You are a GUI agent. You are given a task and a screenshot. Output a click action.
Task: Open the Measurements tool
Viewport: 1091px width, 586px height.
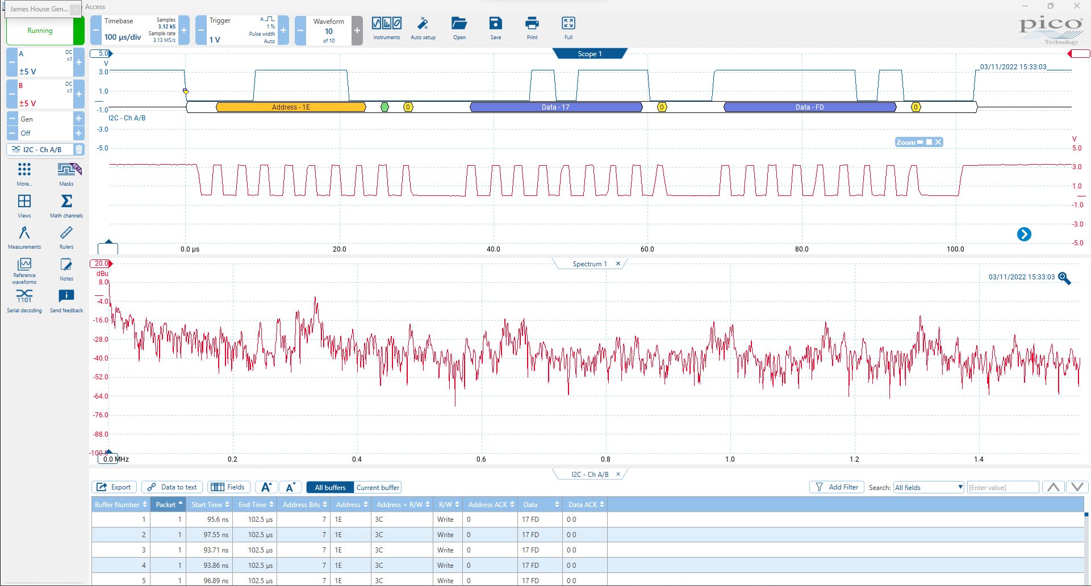click(24, 237)
